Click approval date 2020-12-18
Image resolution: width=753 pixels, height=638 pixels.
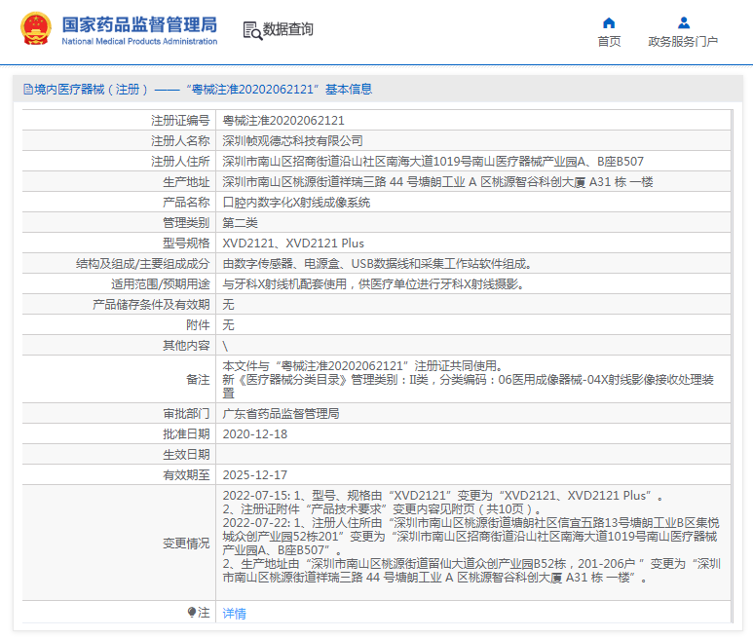[x=255, y=434]
